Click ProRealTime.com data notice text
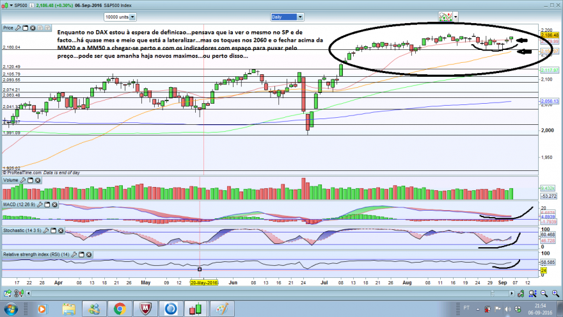Screen dimensions: 563x317 tap(41, 173)
